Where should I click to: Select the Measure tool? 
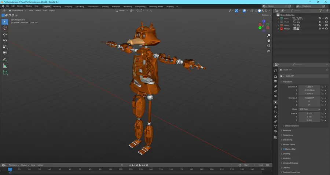pyautogui.click(x=5, y=66)
